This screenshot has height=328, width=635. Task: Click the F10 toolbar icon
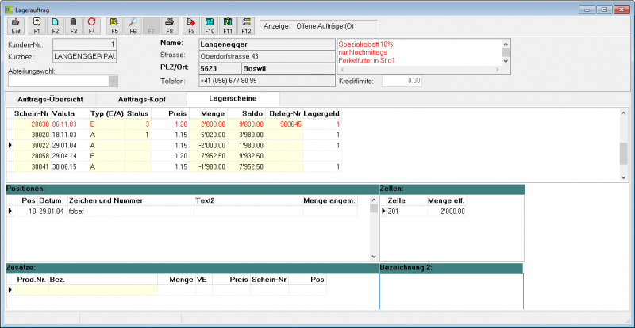tap(210, 25)
